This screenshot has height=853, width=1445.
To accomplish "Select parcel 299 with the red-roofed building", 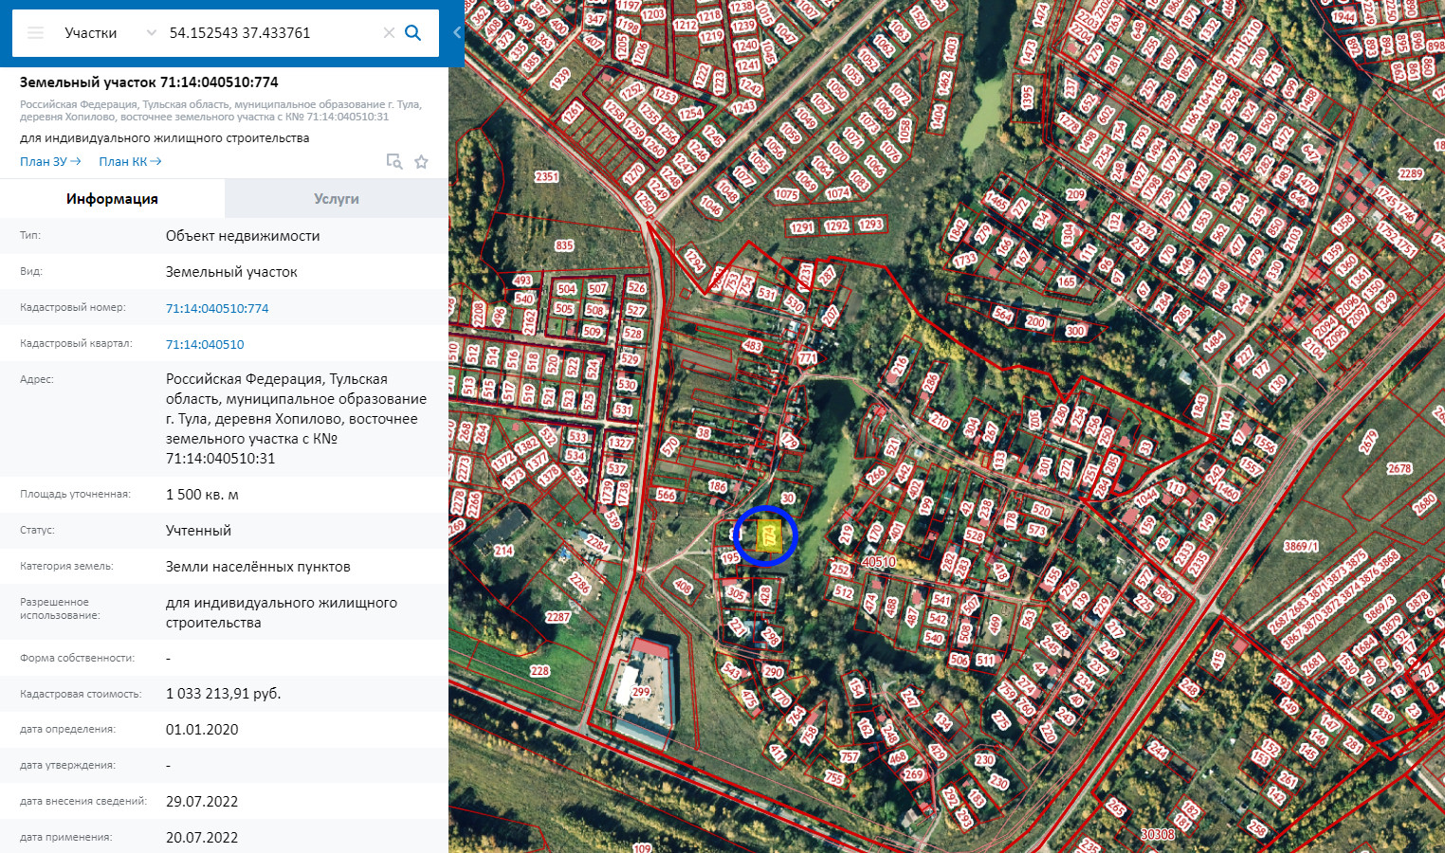I will pos(642,691).
